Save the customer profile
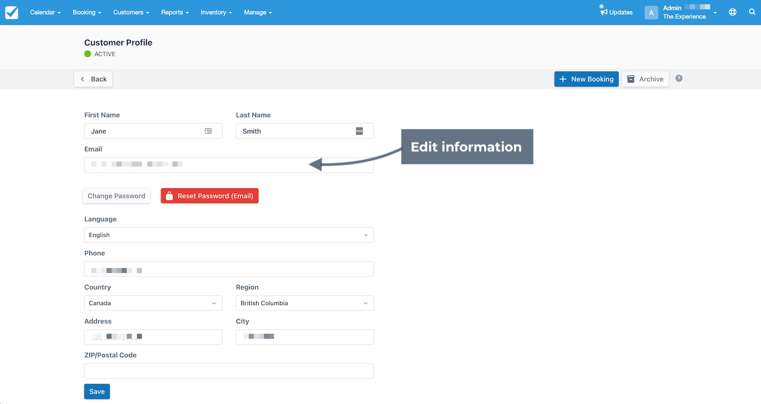Viewport: 761px width, 404px height. [x=97, y=391]
